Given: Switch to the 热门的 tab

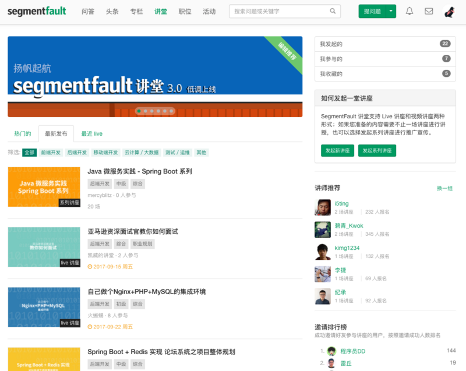Looking at the screenshot, I should pyautogui.click(x=22, y=133).
